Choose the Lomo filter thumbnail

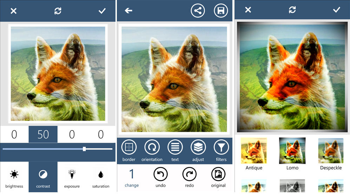tap(292, 151)
